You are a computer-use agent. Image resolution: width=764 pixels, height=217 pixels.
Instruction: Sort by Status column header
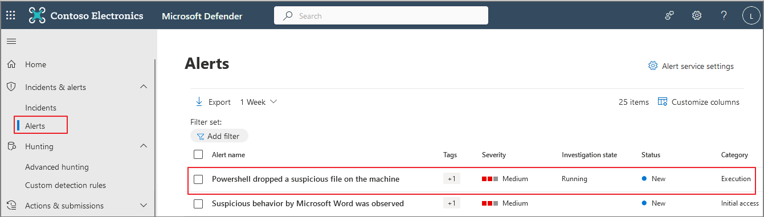[651, 154]
